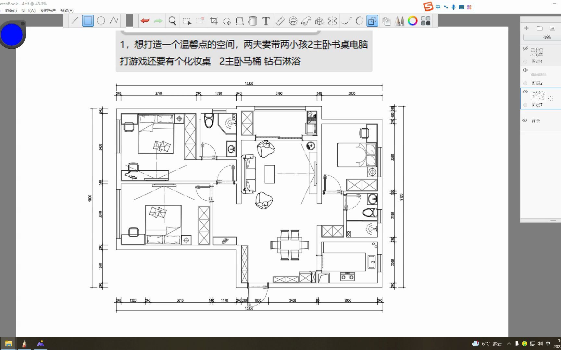Open the blue color puck picker
Screen dimensions: 561x350
click(12, 34)
